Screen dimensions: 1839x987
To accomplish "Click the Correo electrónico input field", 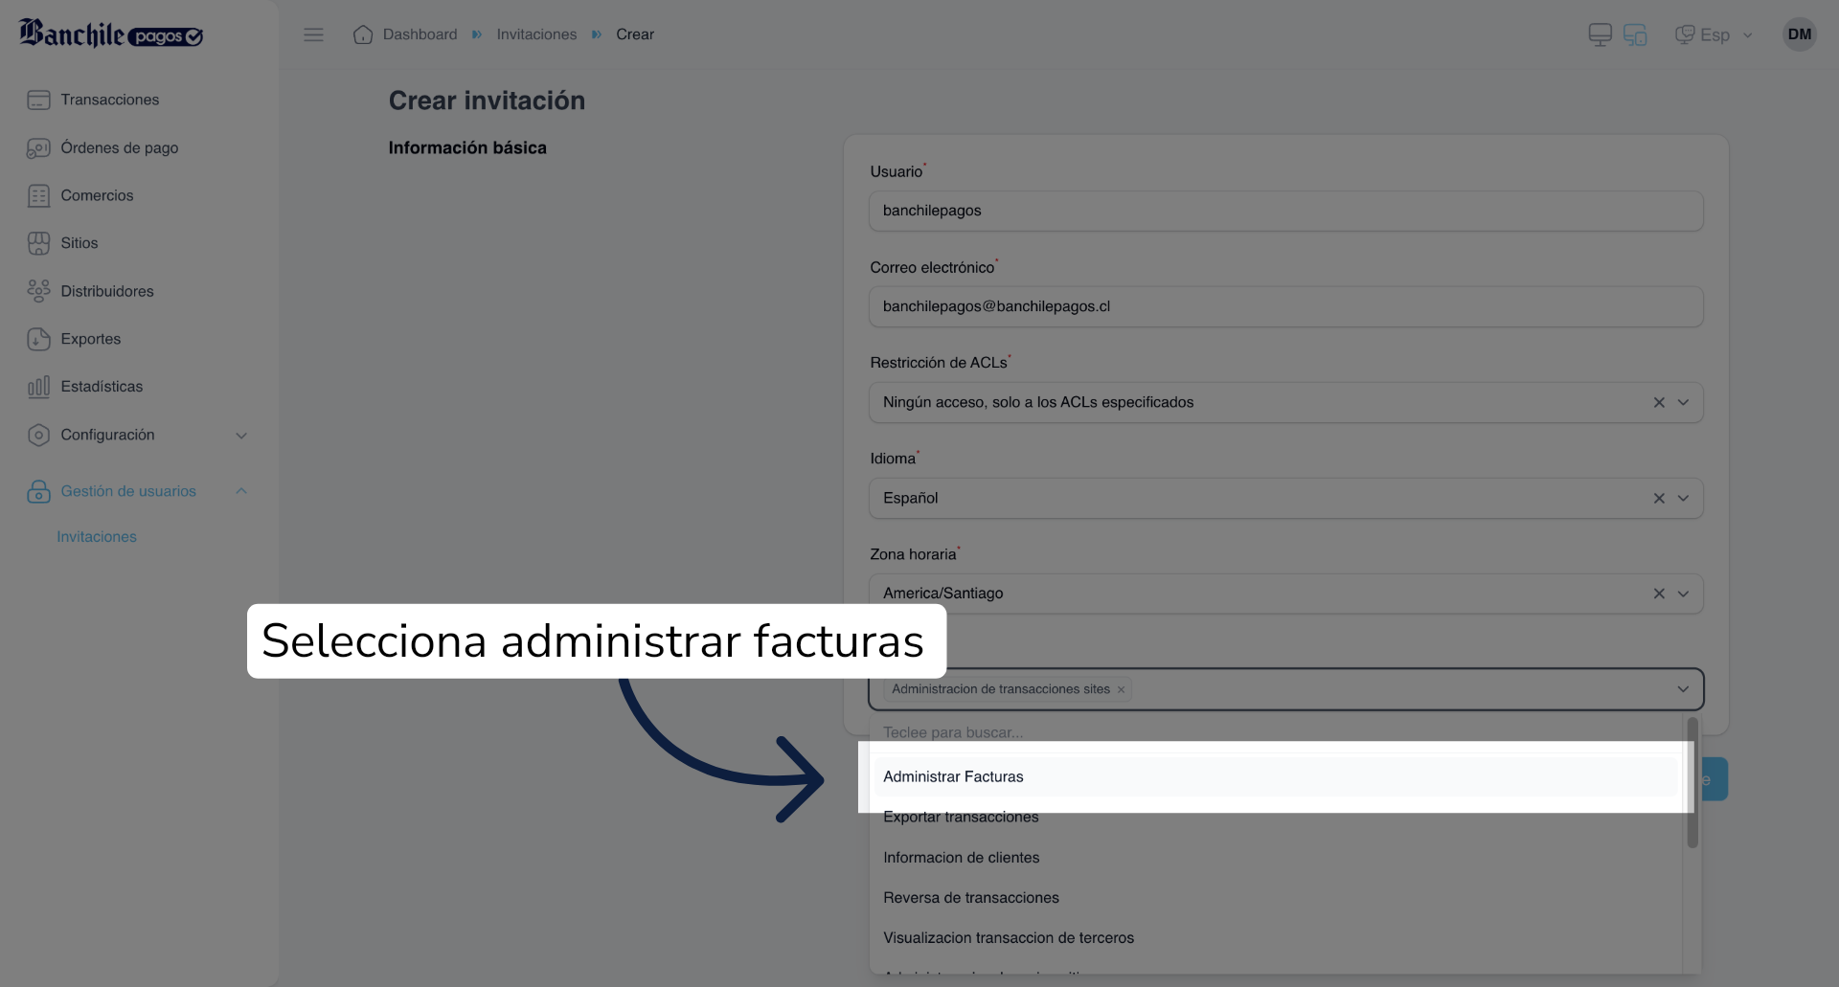I will (x=1285, y=306).
